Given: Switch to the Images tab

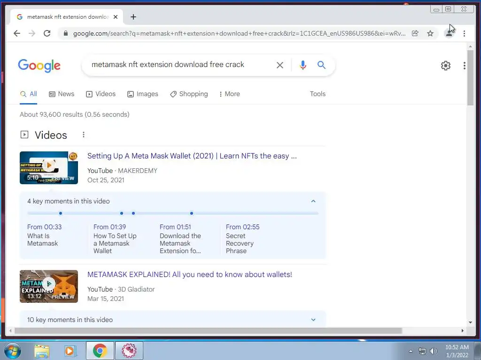Looking at the screenshot, I should (x=143, y=94).
